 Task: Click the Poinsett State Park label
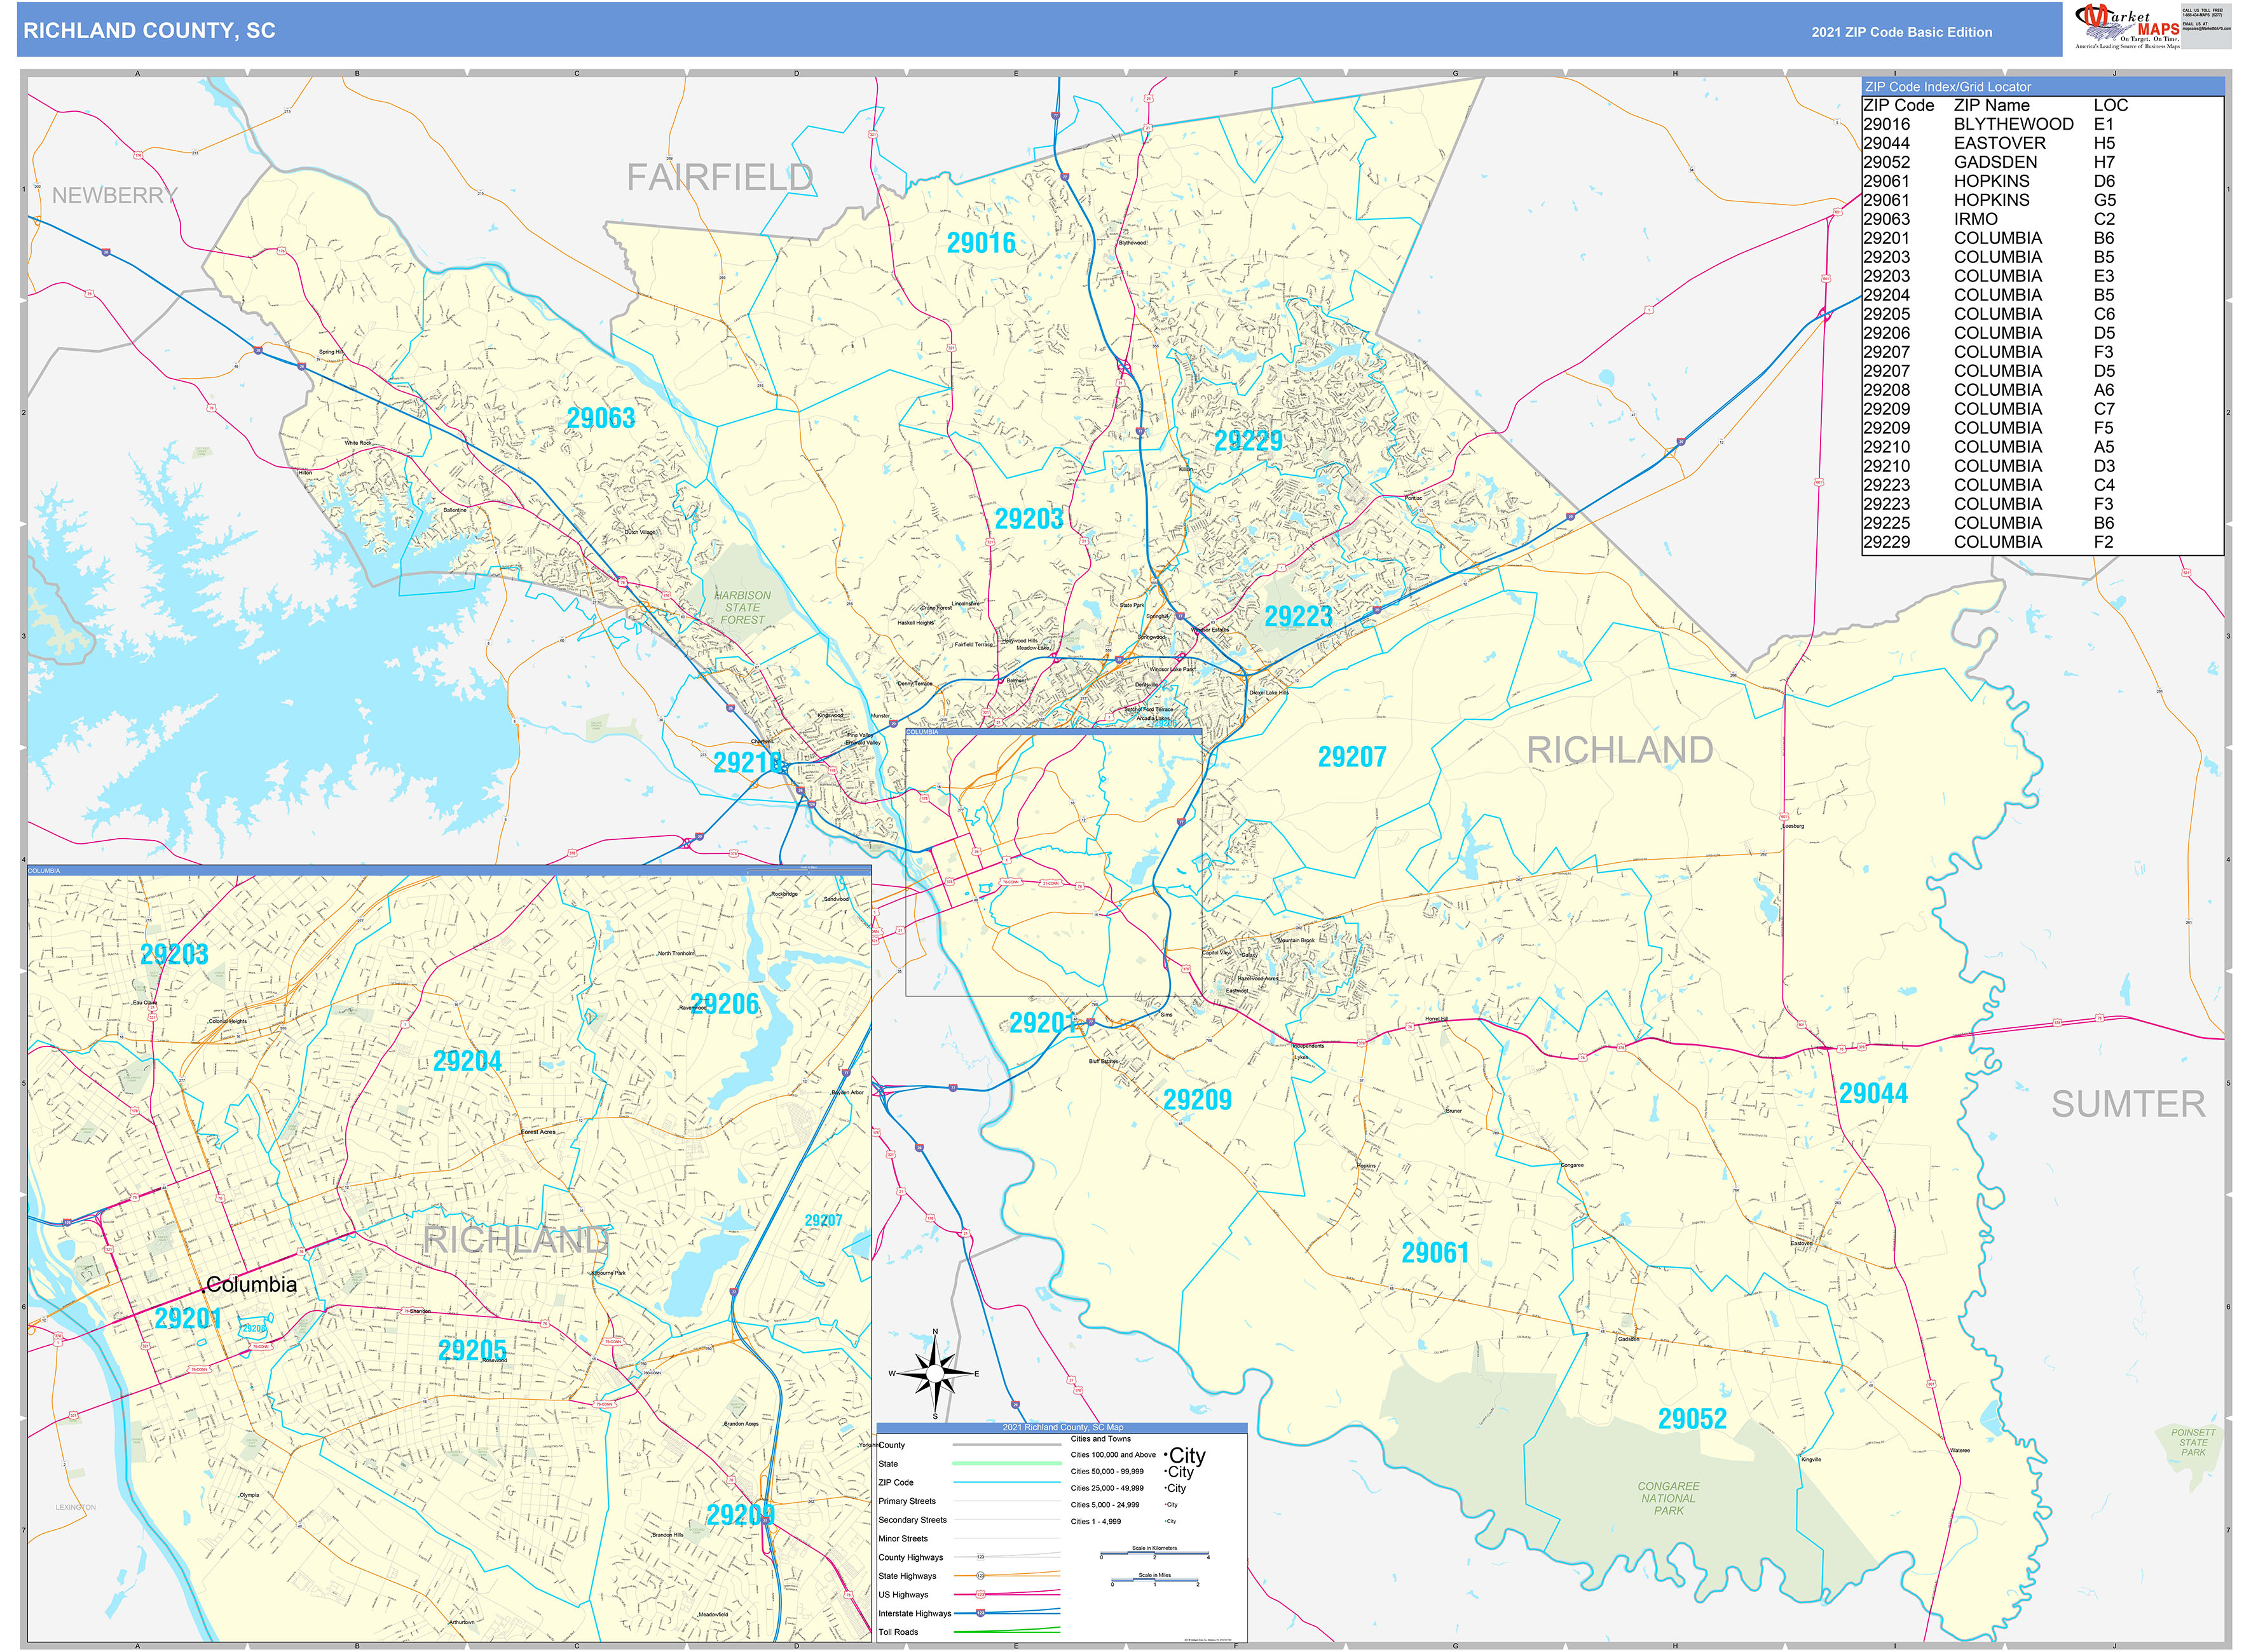click(2193, 1443)
